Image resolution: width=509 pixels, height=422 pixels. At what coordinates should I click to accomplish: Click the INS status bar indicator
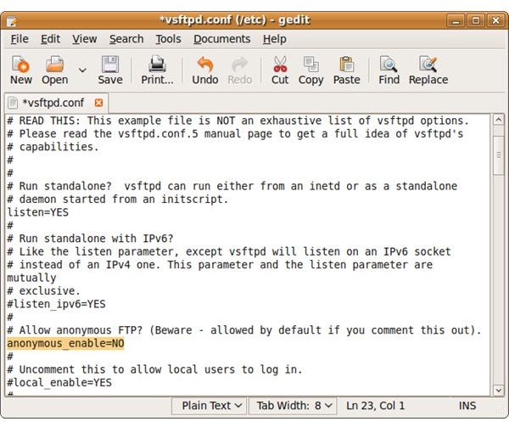point(467,406)
